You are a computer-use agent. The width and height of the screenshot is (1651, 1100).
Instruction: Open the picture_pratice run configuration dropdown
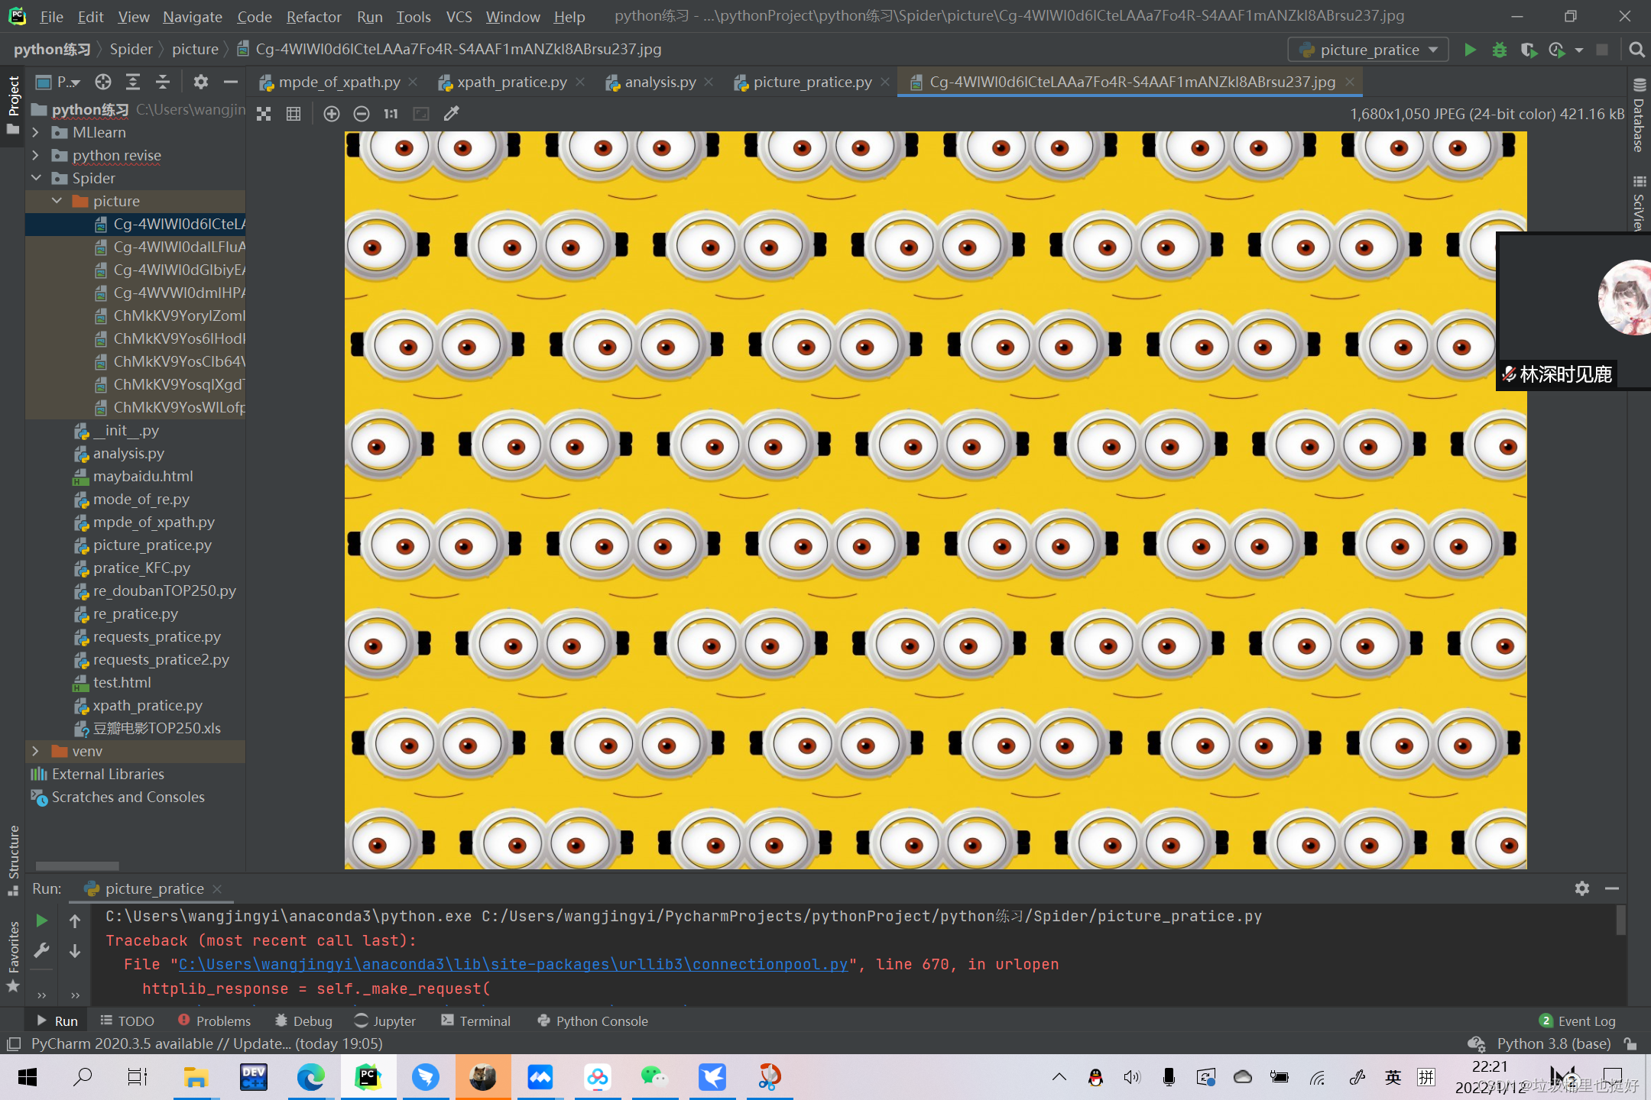click(1367, 50)
